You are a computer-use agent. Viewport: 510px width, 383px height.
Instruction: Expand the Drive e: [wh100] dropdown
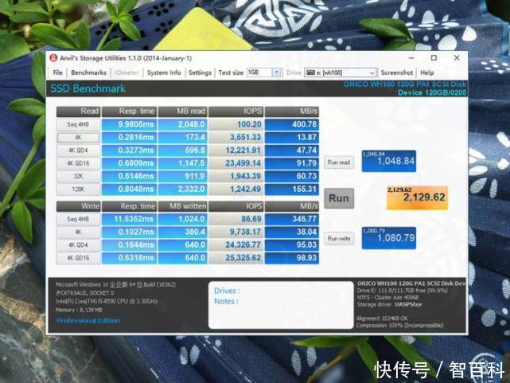tap(372, 72)
